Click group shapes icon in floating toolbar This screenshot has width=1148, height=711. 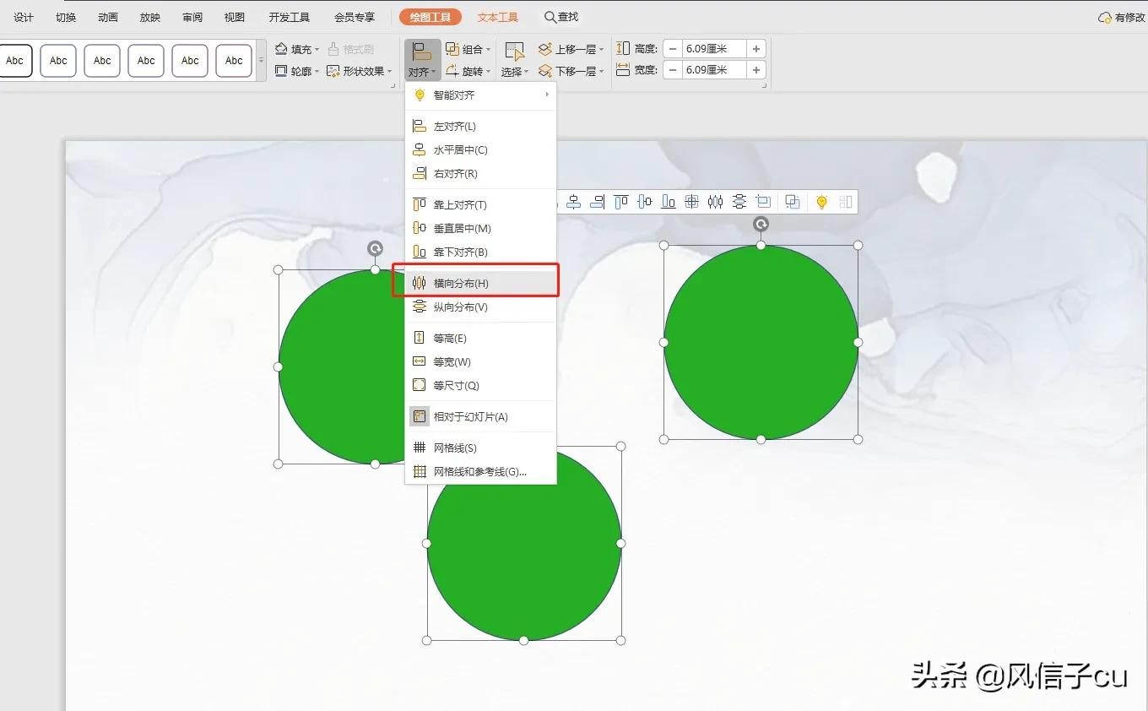click(793, 202)
